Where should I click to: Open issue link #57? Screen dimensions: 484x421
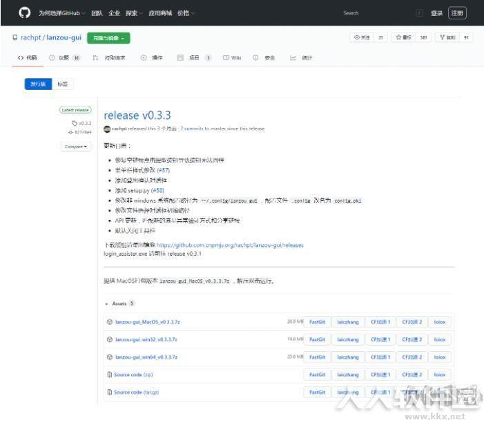click(x=163, y=170)
